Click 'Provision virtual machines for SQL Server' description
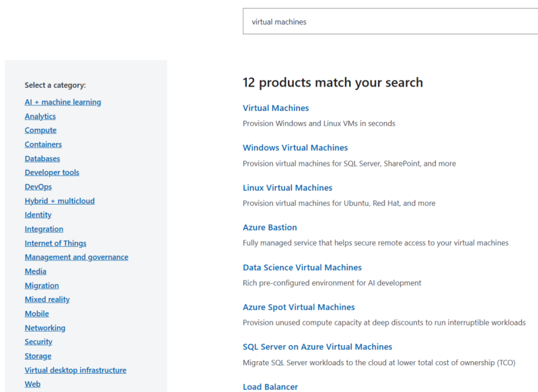 349,164
